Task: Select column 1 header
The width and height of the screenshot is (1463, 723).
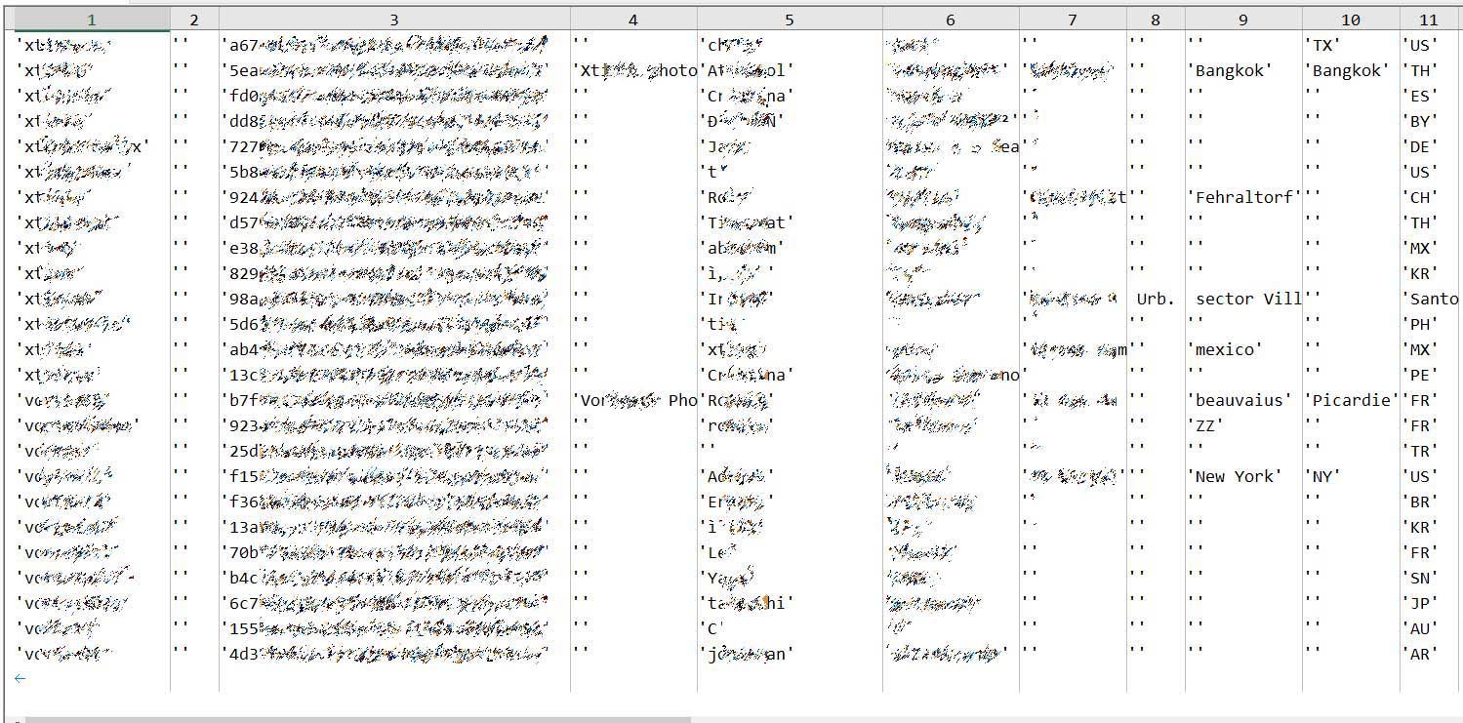Action: (91, 20)
